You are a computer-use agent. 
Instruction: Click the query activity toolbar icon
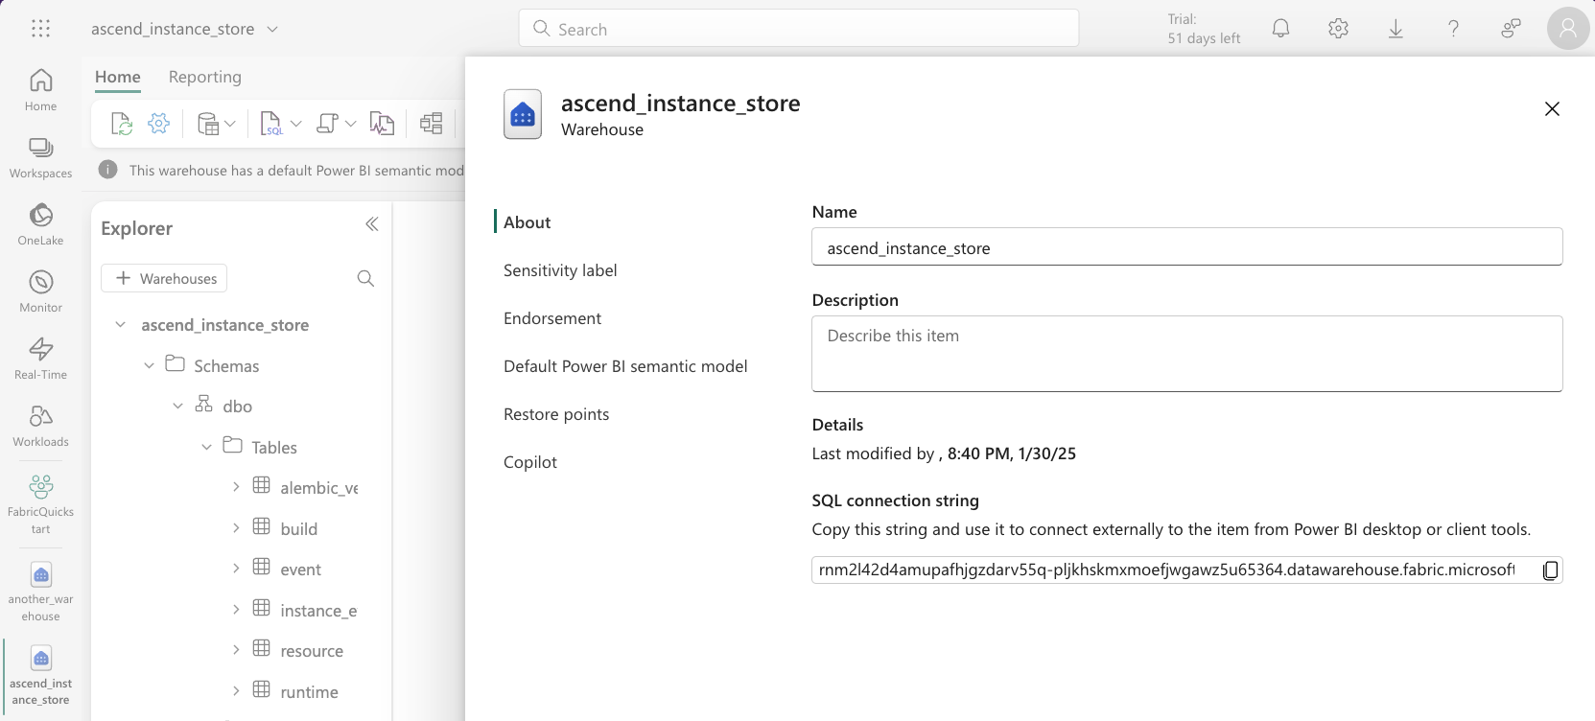(x=382, y=124)
